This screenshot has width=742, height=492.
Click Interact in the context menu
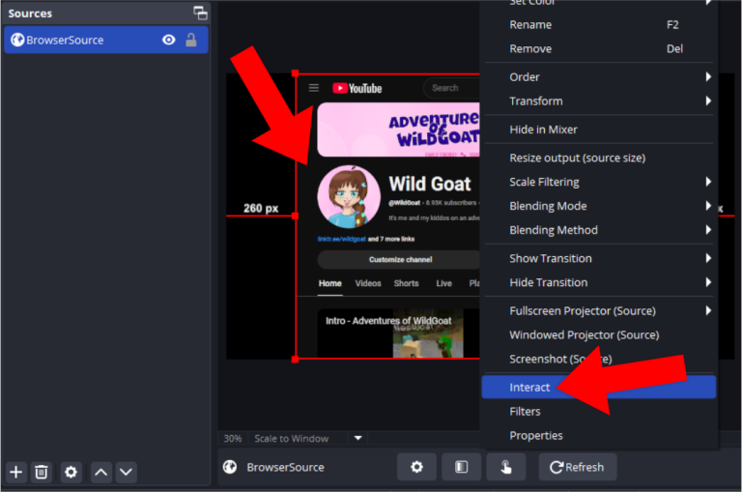[599, 388]
